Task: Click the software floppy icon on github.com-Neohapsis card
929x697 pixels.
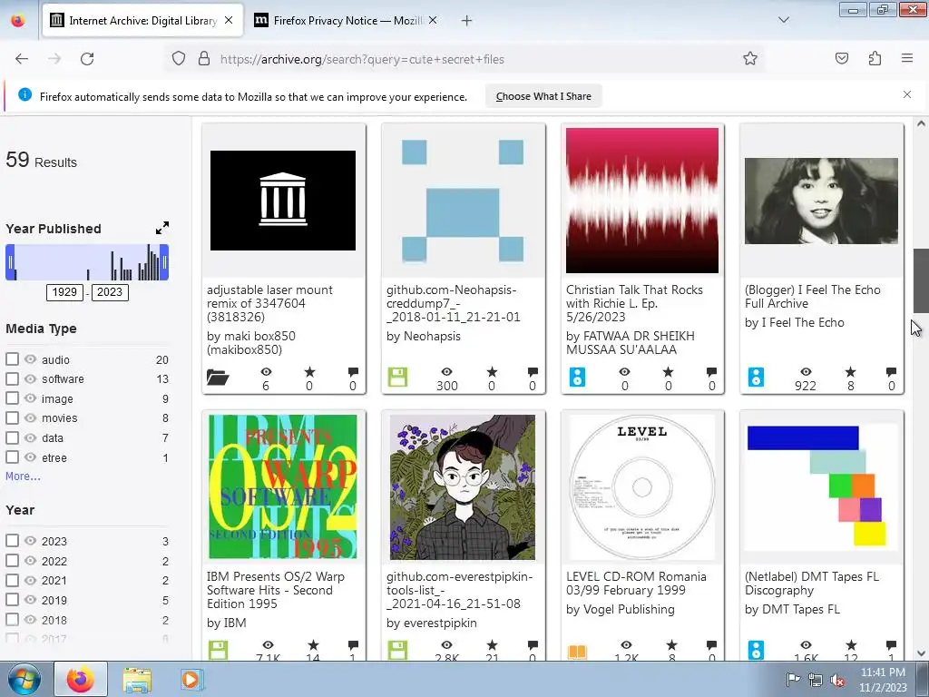Action: (397, 377)
